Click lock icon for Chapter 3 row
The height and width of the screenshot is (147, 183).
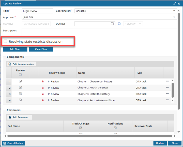(x=43, y=94)
